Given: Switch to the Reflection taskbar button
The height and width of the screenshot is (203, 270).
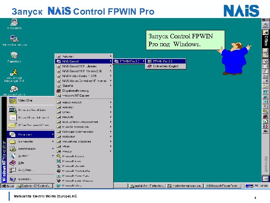Looking at the screenshot, I should [147, 186].
